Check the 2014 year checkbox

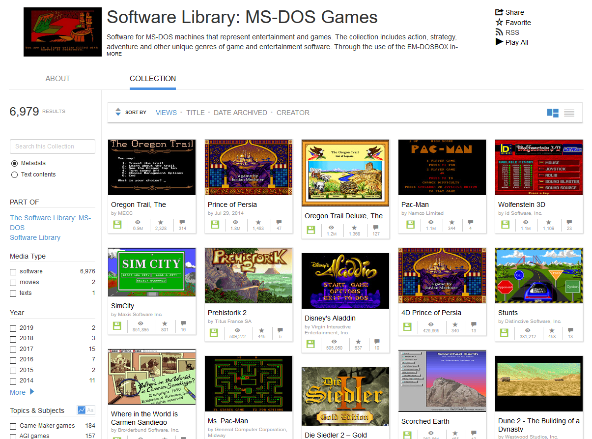pyautogui.click(x=13, y=381)
